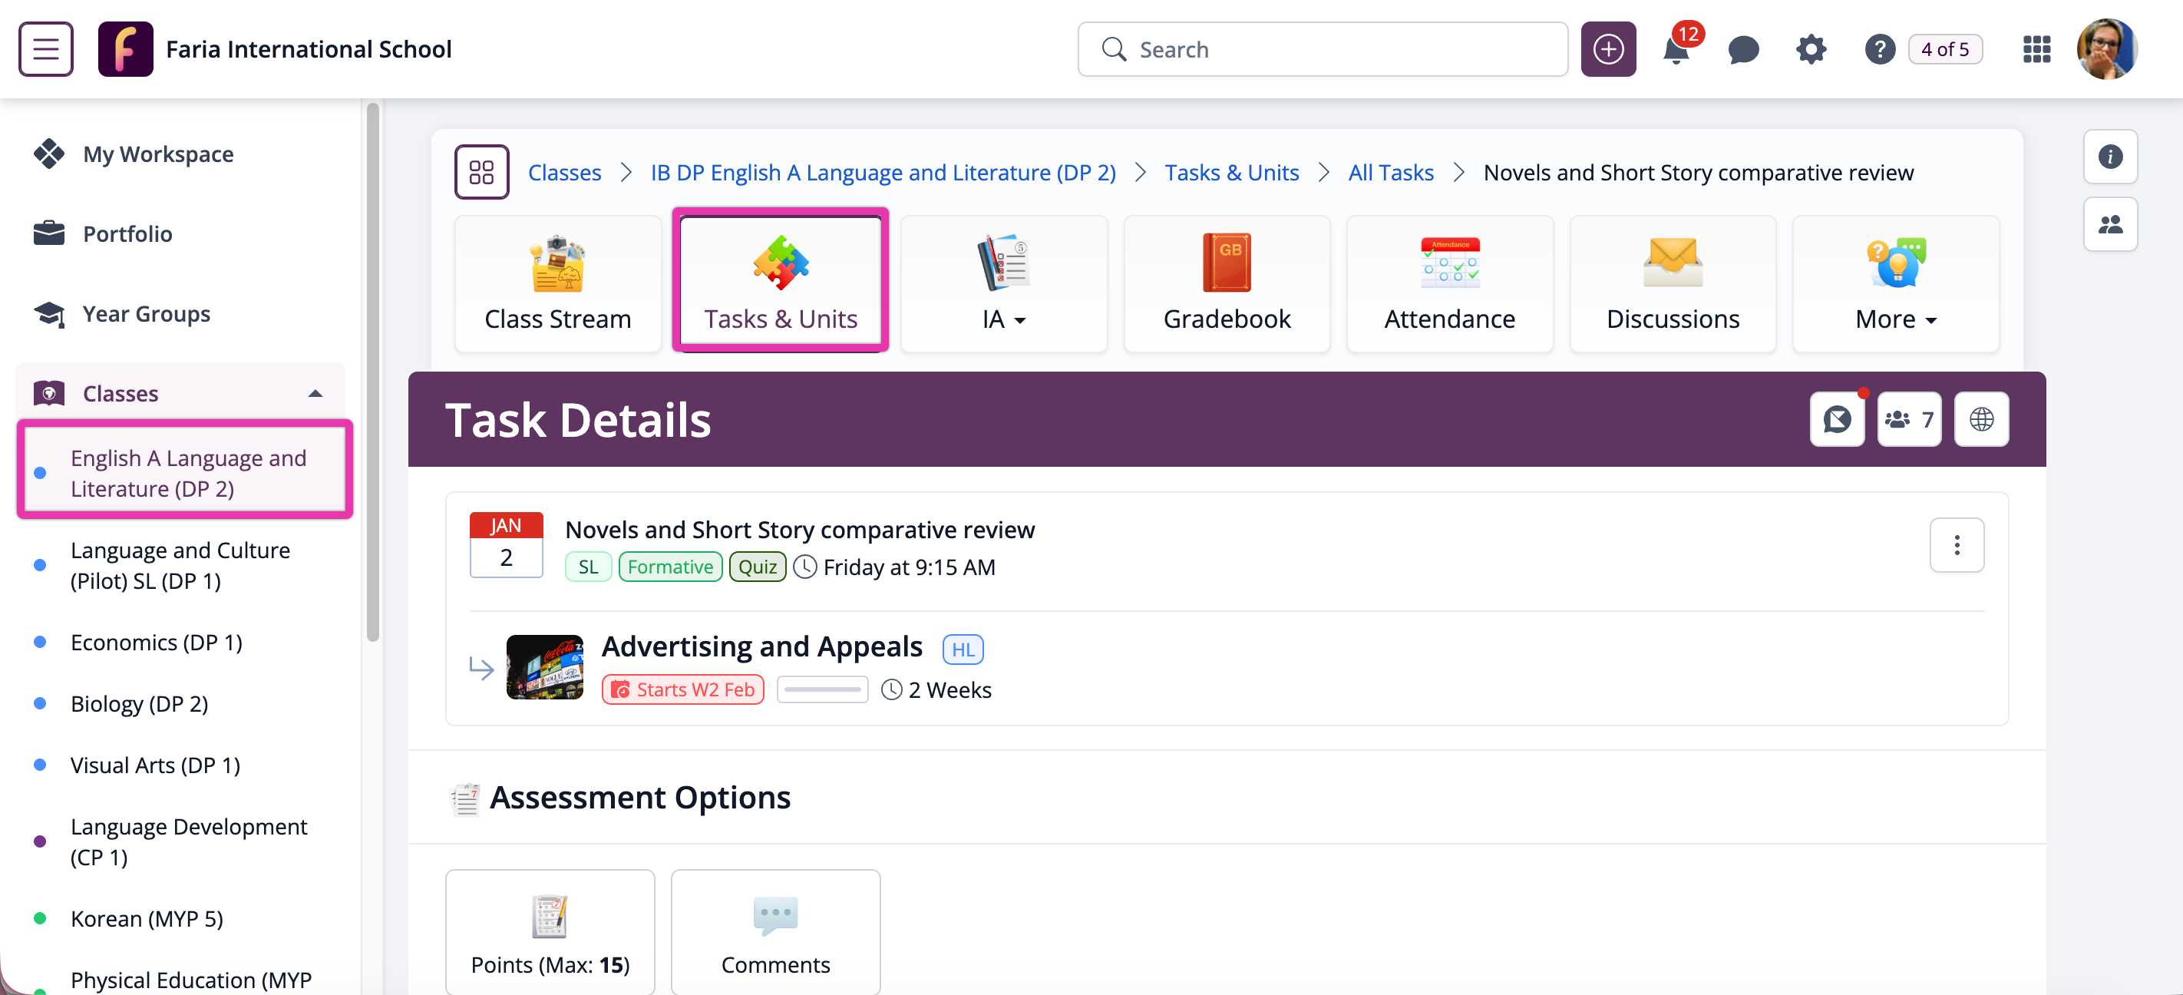Open the settings gear icon

[x=1811, y=50]
